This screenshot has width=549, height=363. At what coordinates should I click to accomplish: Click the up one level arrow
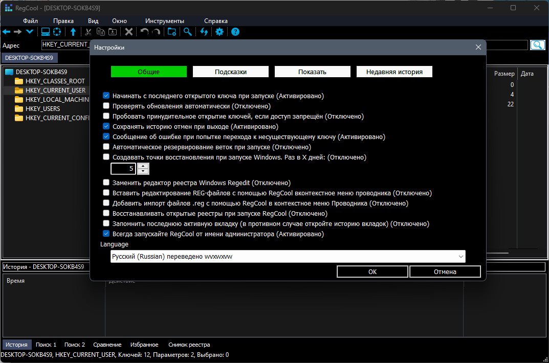click(x=73, y=32)
